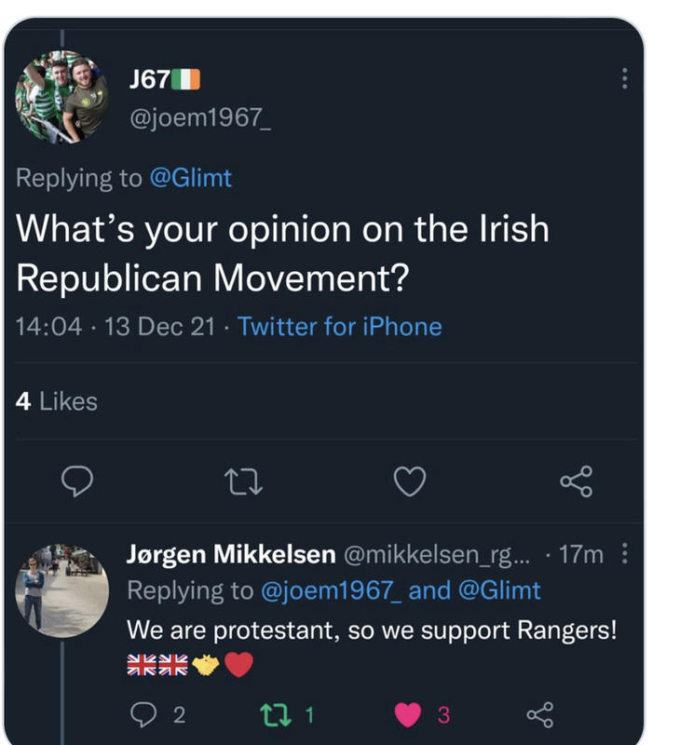Share Jørgen Mikkelsen's reply
680x745 pixels.
click(539, 714)
